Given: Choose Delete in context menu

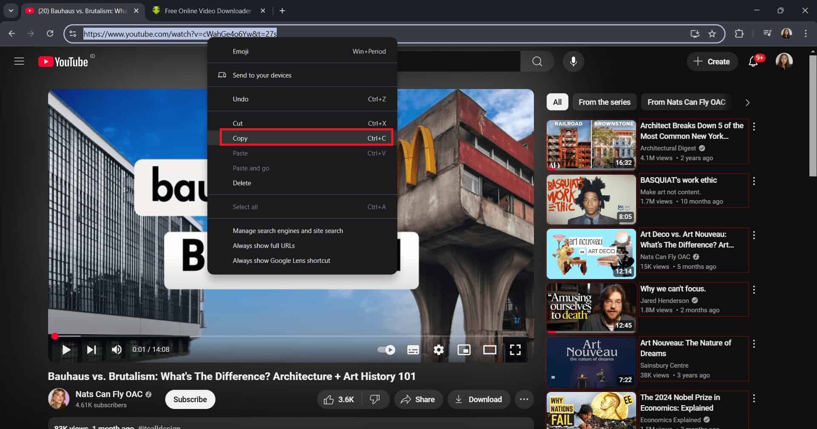Looking at the screenshot, I should click(302, 183).
